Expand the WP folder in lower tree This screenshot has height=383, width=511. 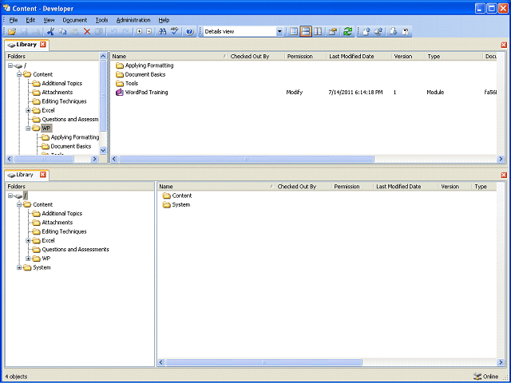[28, 259]
